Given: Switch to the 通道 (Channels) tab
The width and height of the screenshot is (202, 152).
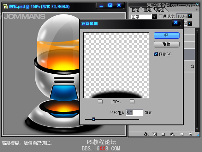Looking at the screenshot, I should 148,10.
